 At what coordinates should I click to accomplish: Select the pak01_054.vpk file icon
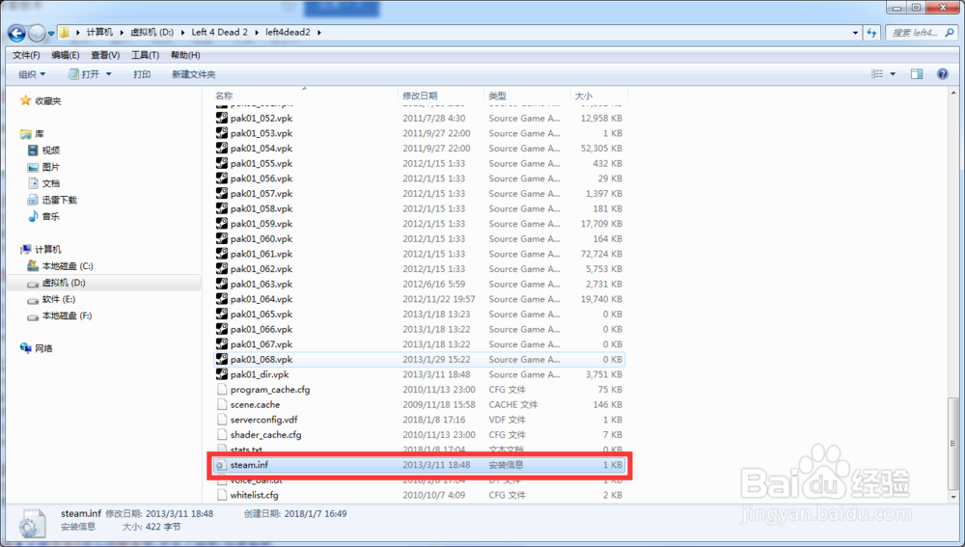coord(222,148)
